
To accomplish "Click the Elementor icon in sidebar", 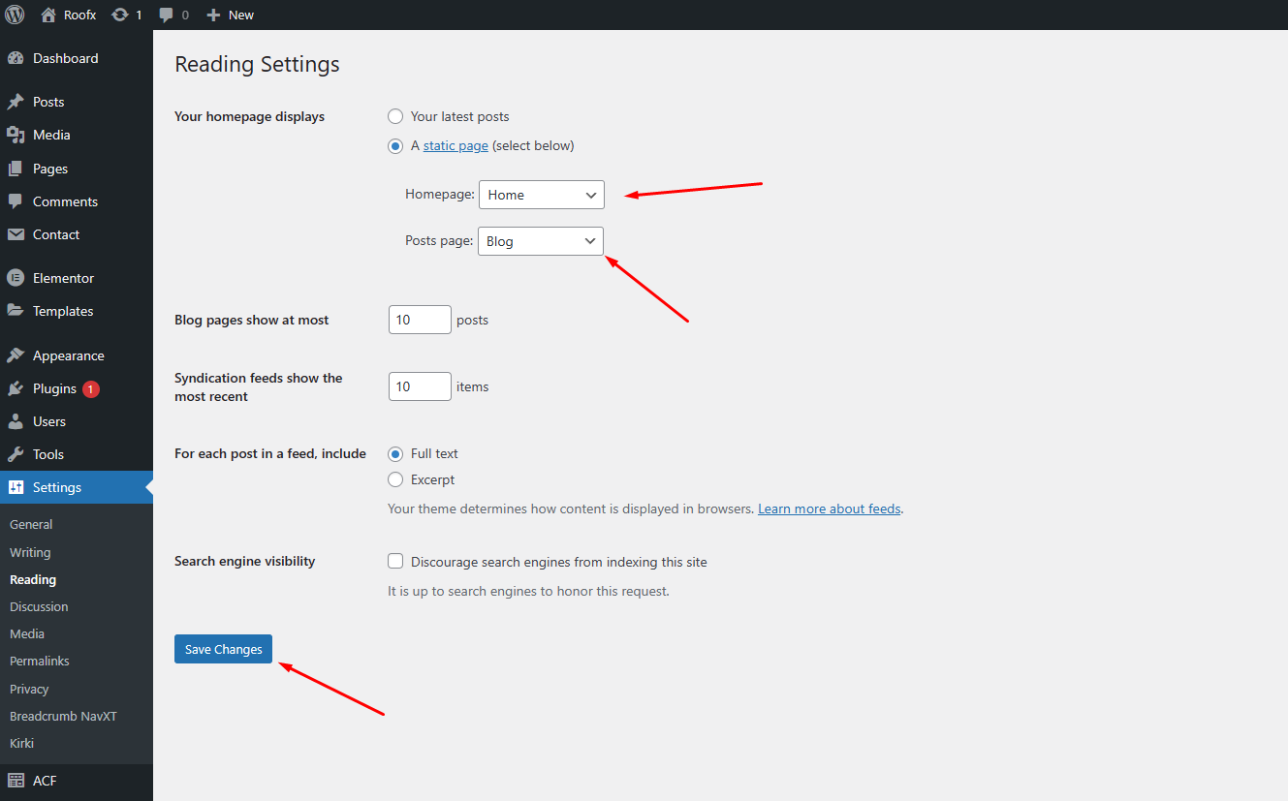I will pos(16,278).
